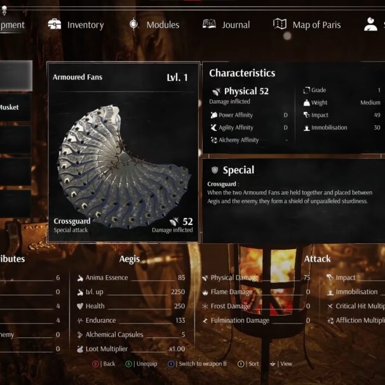Click the folded map icon
Screen dimensions: 385x385
(280, 24)
